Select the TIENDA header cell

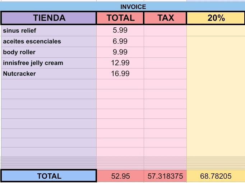pos(49,18)
